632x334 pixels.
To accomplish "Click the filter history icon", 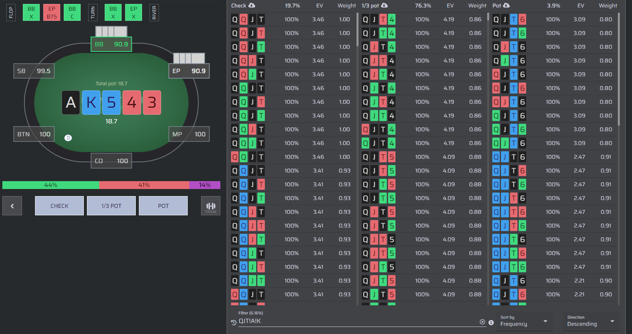I will [234, 322].
